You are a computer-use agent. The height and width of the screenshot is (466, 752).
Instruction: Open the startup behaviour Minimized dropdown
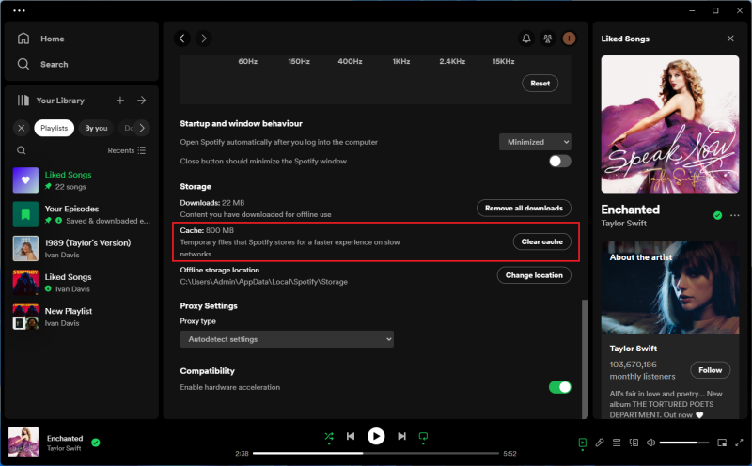pos(535,142)
